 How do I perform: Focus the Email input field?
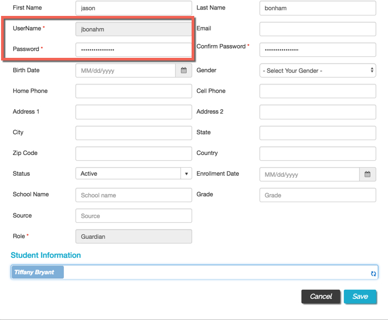click(318, 29)
